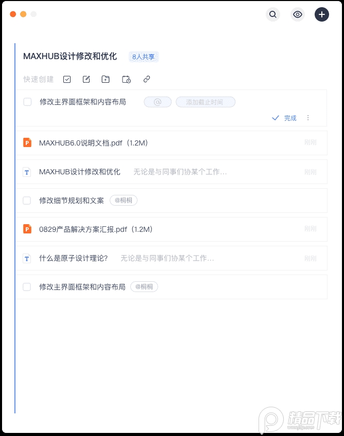Click the 完成 done button
344x436 pixels.
pyautogui.click(x=284, y=118)
